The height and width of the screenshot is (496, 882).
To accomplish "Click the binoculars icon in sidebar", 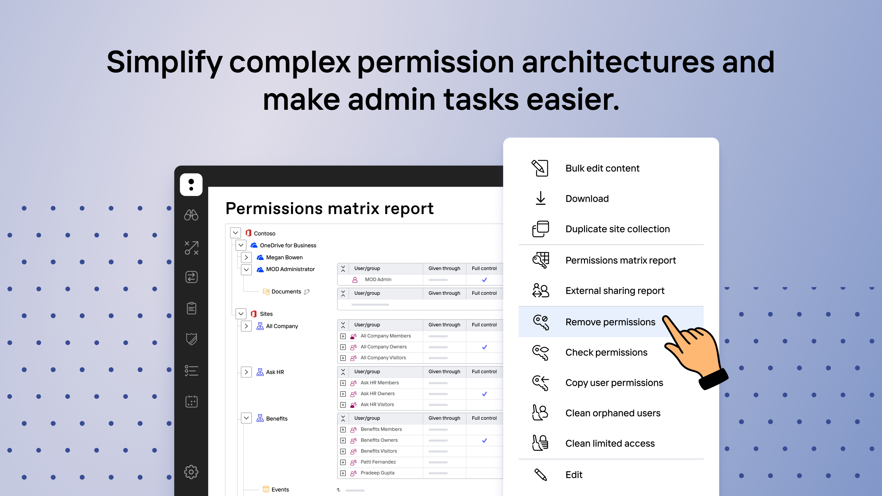I will tap(191, 215).
